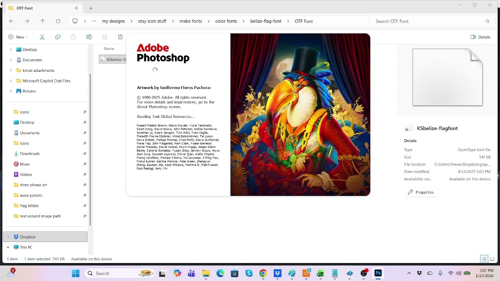This screenshot has width=500, height=281.
Task: Click the Rename icon in Explorer toolbar
Action: point(89,37)
